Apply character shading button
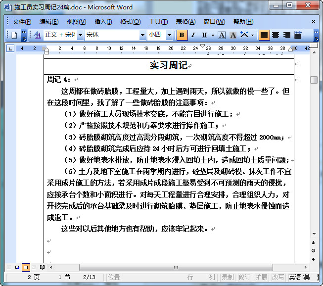This screenshot has height=286, width=323. pos(233,35)
